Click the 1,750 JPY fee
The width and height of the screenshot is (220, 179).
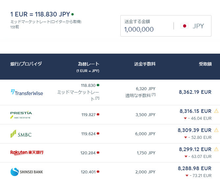coord(146,153)
